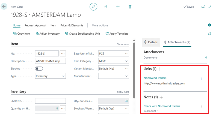The image size is (213, 114).
Task: Click the pencil edit icon
Action: [93, 7]
